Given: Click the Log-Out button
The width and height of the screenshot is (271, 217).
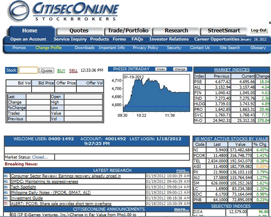Looking at the screenshot, I should [x=259, y=30].
